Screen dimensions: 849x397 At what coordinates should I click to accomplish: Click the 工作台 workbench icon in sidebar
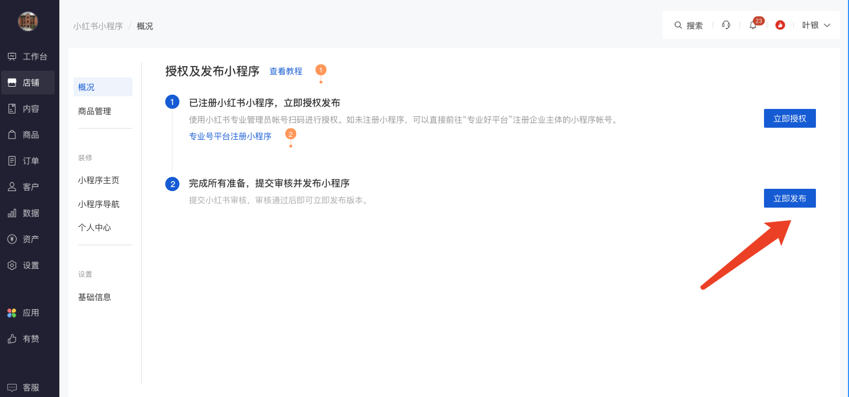point(12,56)
